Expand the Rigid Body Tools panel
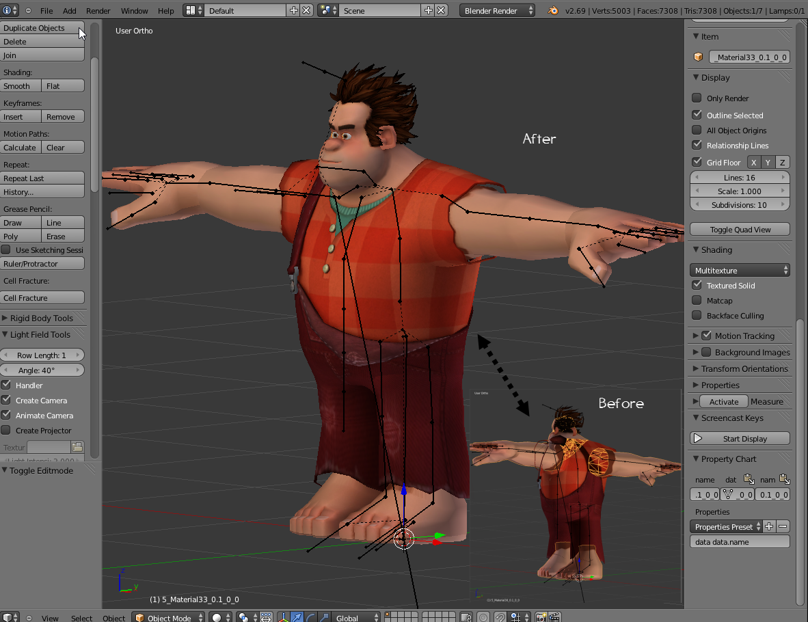808x622 pixels. click(x=42, y=318)
